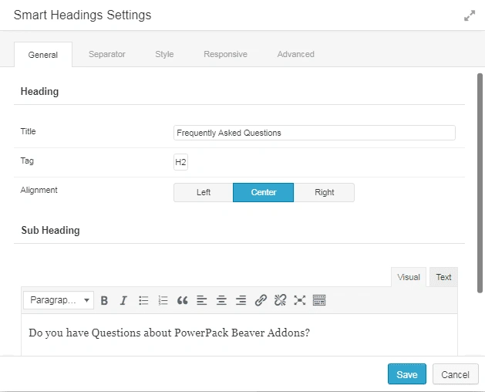Set heading alignment to Right
485x392 pixels.
324,192
